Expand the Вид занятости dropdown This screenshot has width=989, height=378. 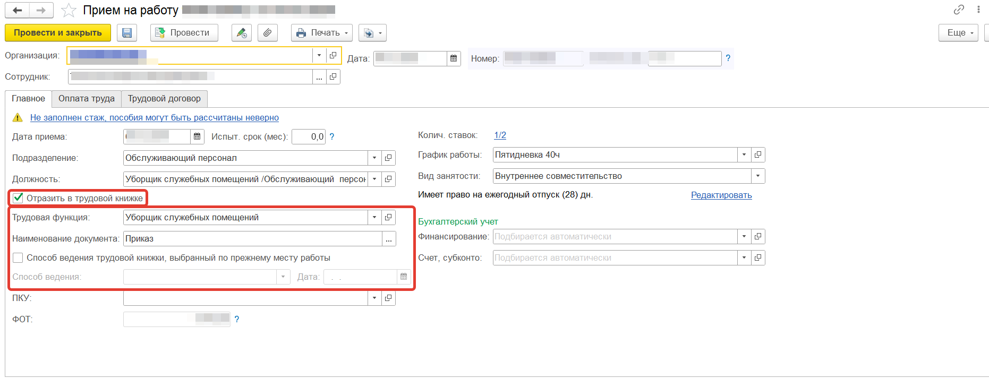pos(758,176)
